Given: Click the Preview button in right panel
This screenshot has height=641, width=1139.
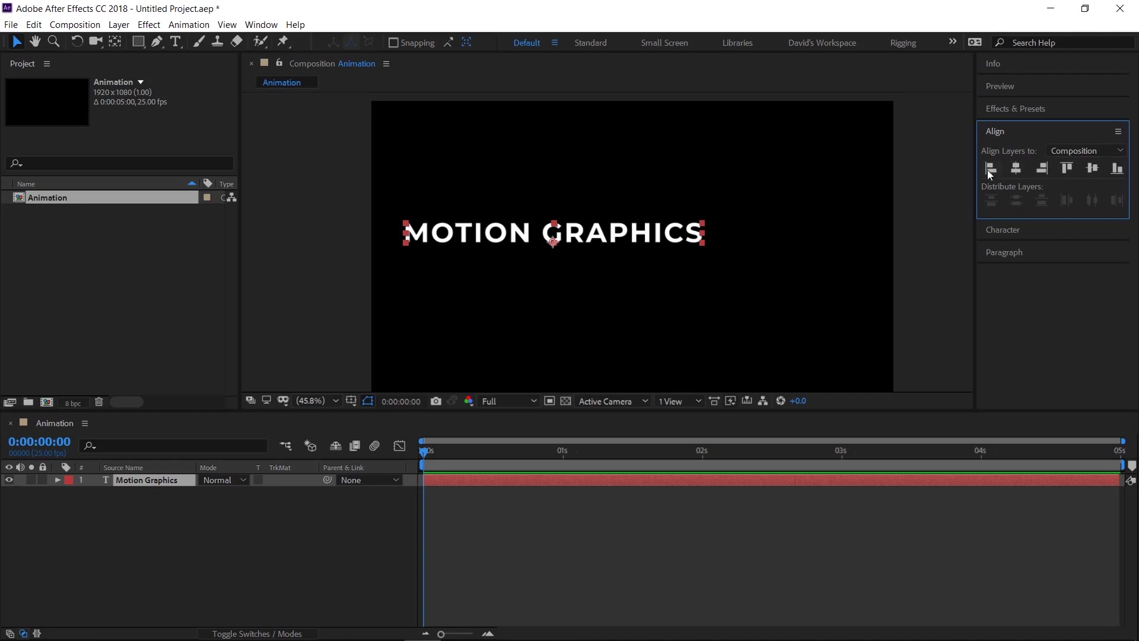Looking at the screenshot, I should pos(1000,86).
